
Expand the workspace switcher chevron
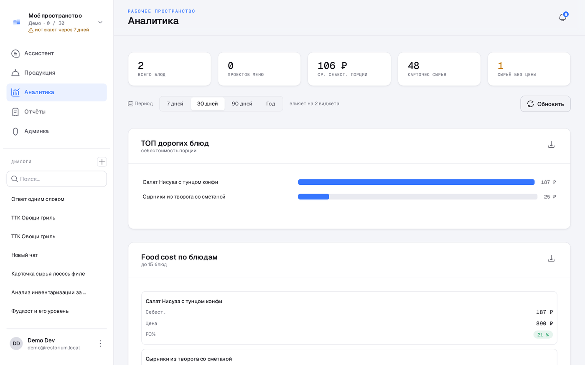pos(100,22)
